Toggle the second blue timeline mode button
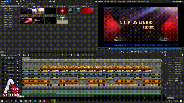The image size is (184, 103). click(9, 58)
